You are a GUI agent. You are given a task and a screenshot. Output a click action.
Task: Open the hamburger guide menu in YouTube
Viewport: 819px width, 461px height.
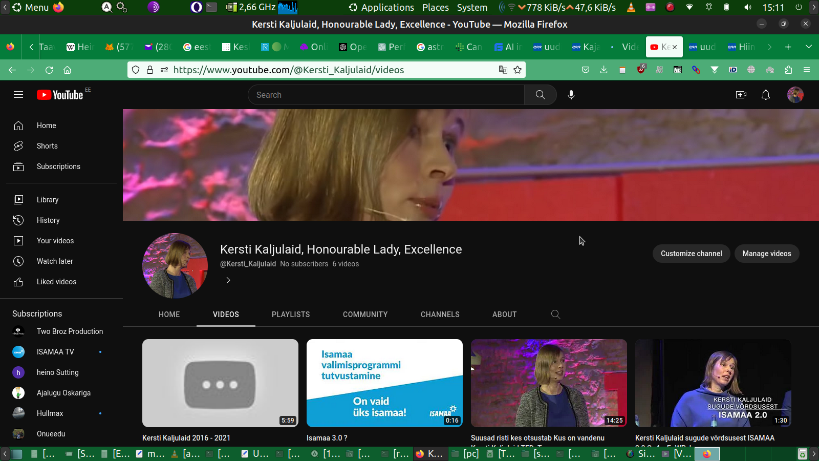tap(18, 95)
